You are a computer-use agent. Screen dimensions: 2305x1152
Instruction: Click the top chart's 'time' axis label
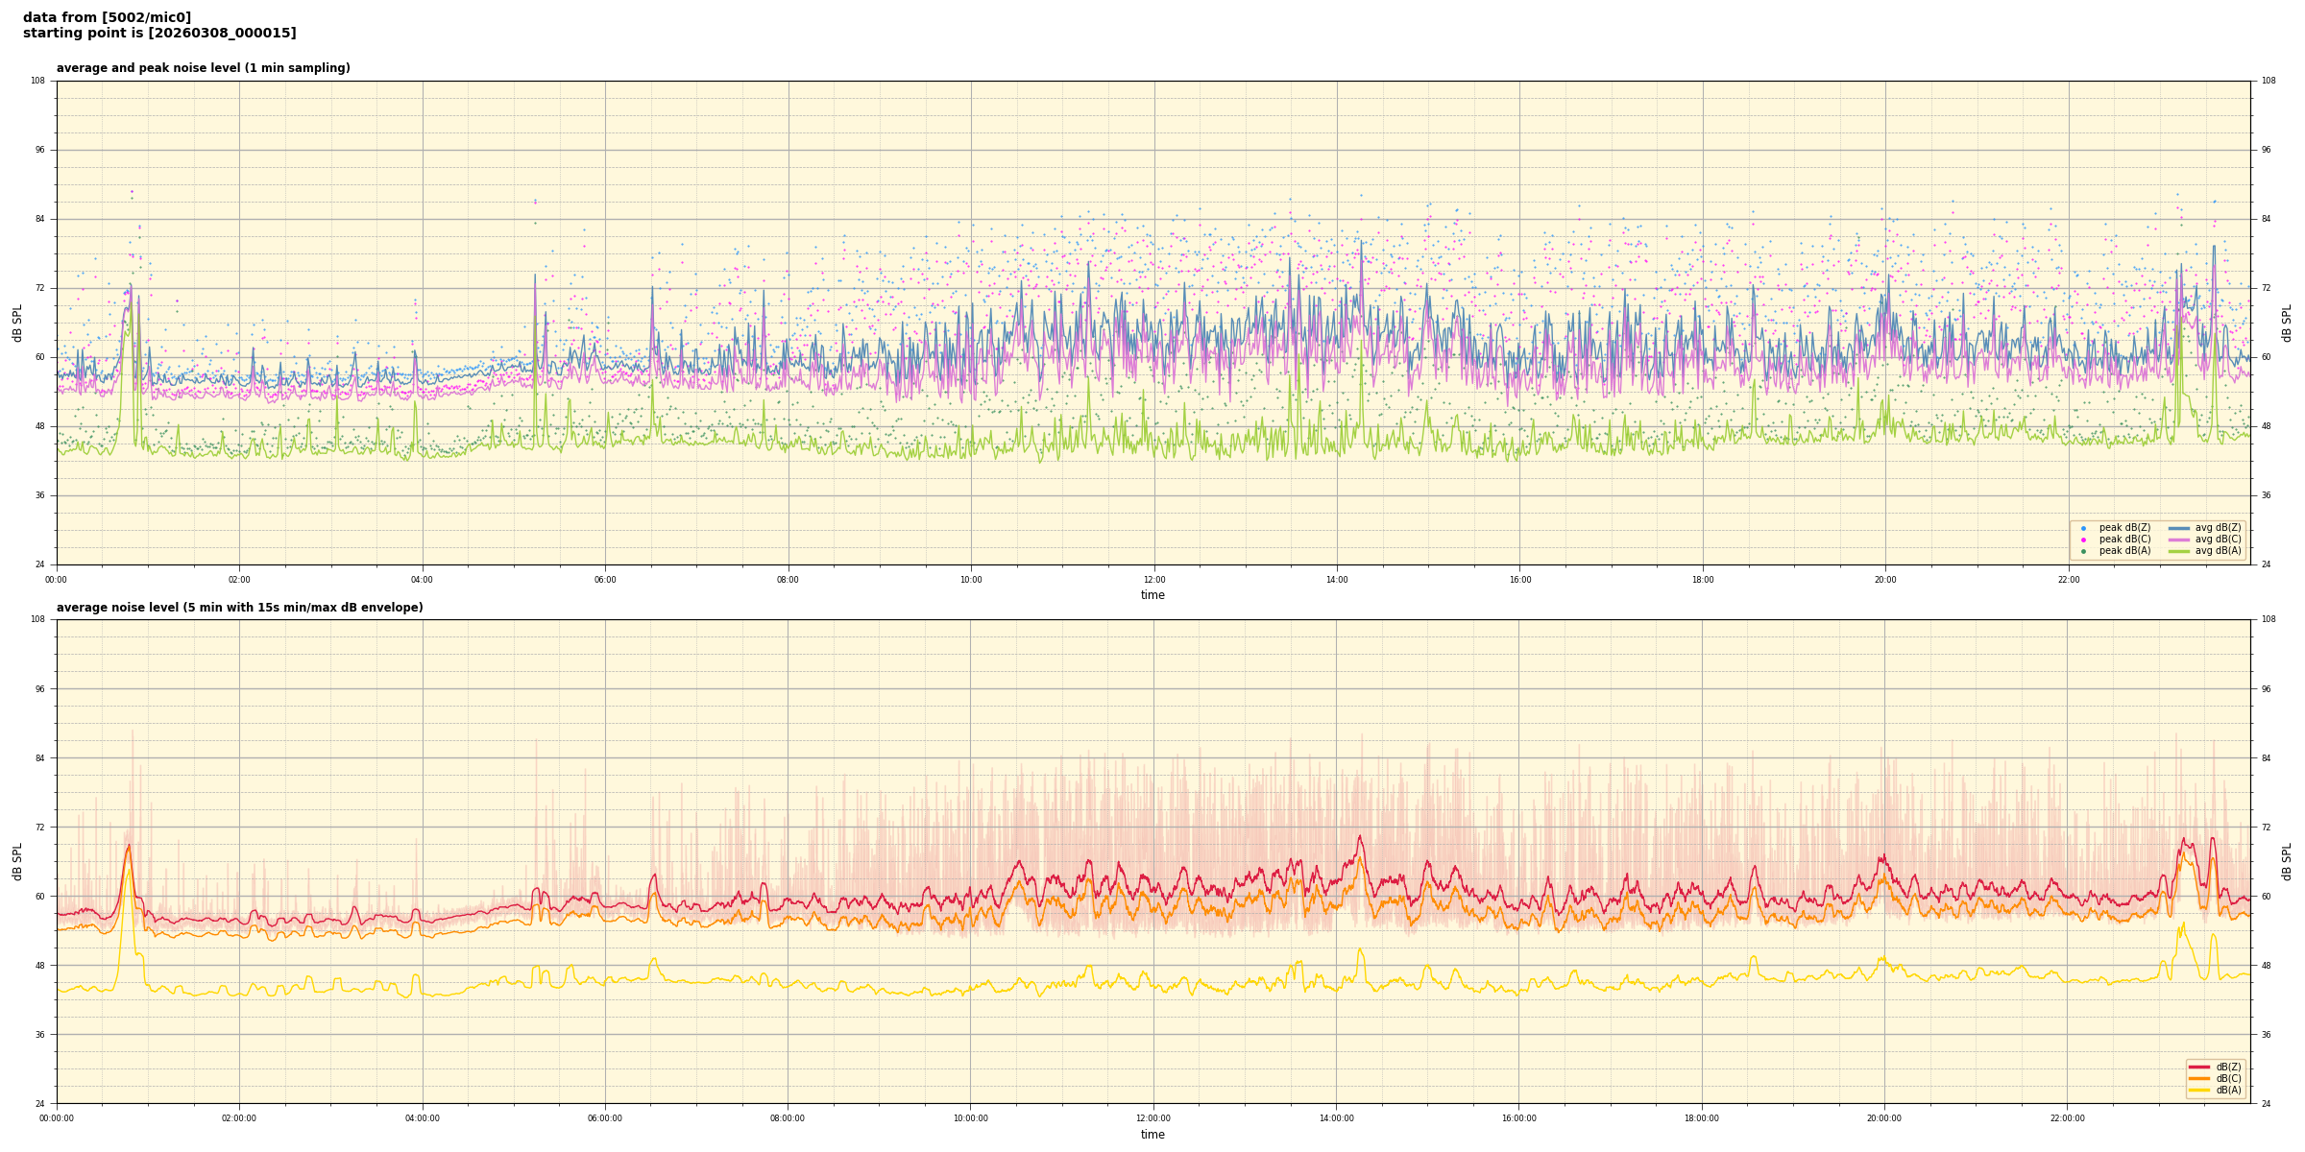click(1152, 595)
